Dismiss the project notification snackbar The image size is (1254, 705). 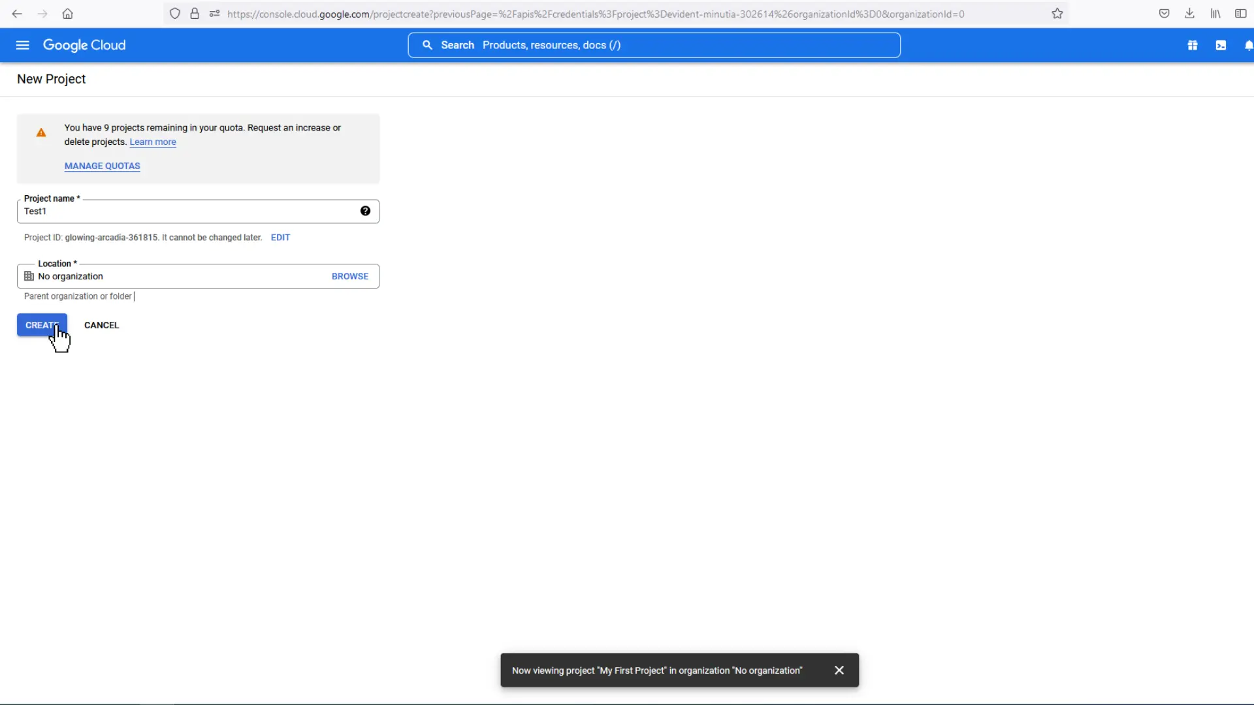839,670
